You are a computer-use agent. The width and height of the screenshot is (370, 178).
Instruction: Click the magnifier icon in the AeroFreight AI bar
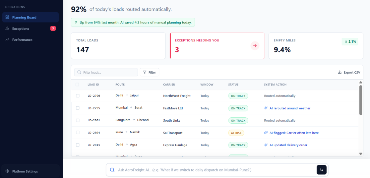click(x=112, y=170)
